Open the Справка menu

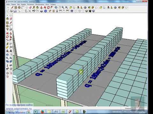click(53, 4)
